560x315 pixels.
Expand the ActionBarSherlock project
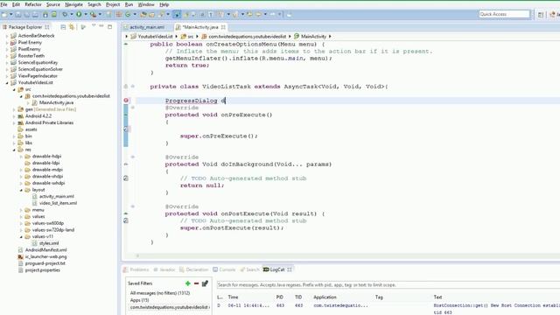click(x=7, y=36)
